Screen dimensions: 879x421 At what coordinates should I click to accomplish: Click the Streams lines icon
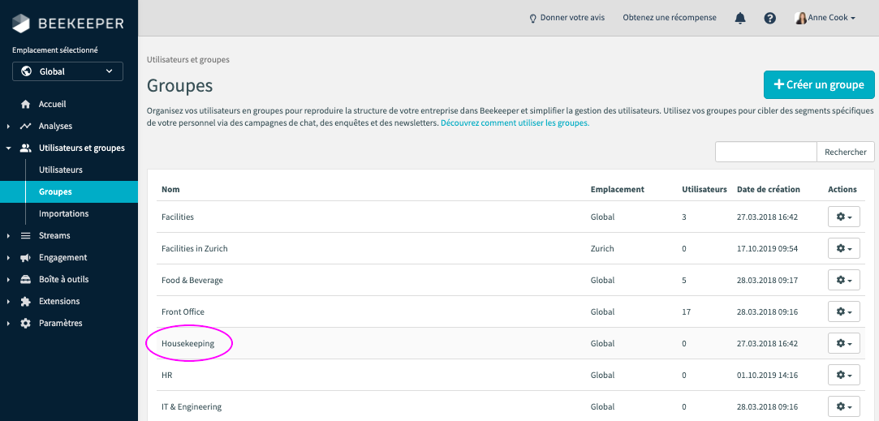25,235
